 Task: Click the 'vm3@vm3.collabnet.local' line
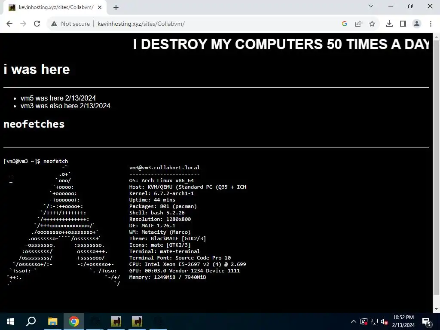(x=165, y=168)
